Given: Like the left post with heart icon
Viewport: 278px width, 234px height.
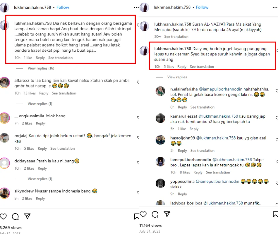Looking at the screenshot, I should point(3,216).
